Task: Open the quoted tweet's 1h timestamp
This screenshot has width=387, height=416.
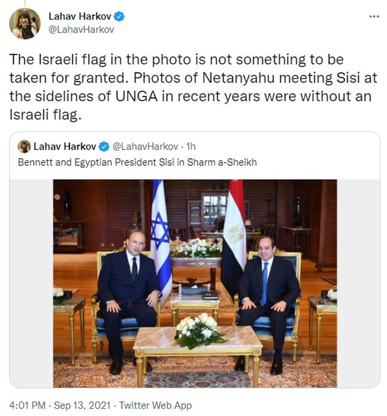Action: coord(191,147)
